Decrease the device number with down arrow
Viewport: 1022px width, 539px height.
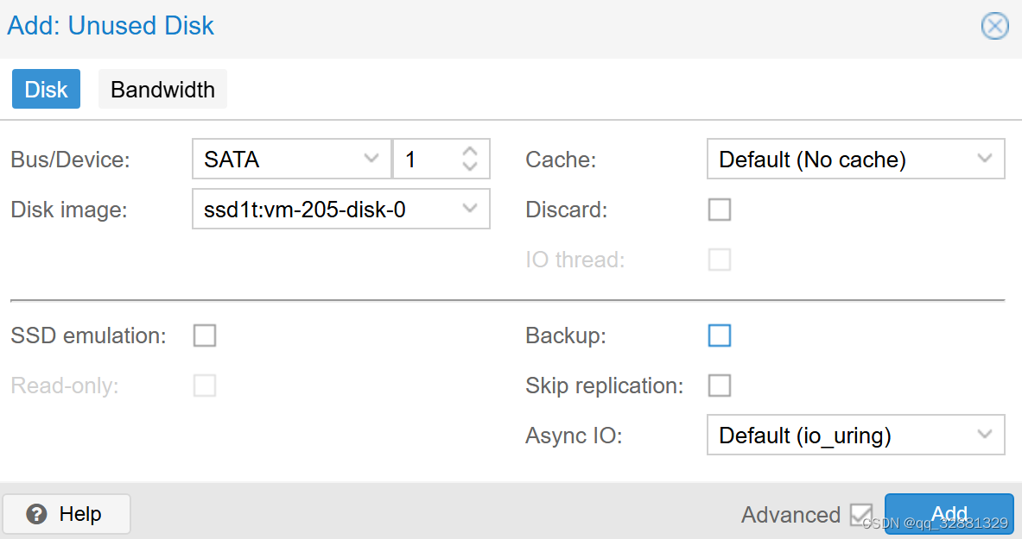coord(470,166)
